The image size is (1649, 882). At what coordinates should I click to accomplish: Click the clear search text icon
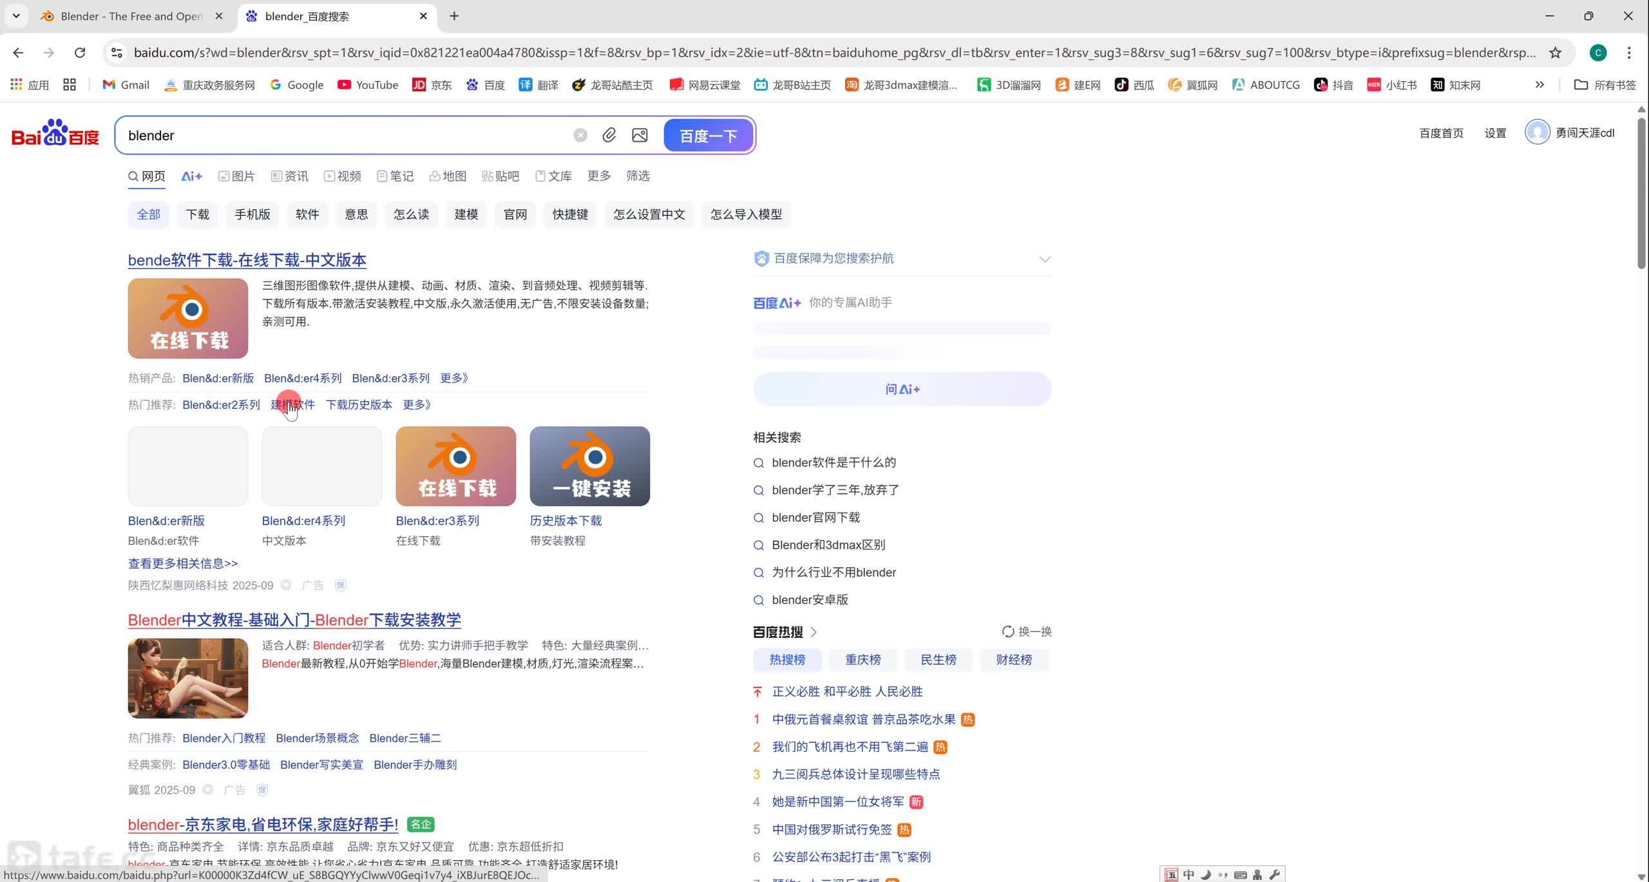580,135
